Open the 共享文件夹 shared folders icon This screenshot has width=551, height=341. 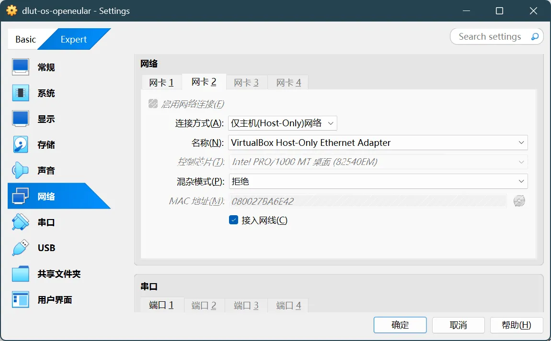pyautogui.click(x=21, y=274)
